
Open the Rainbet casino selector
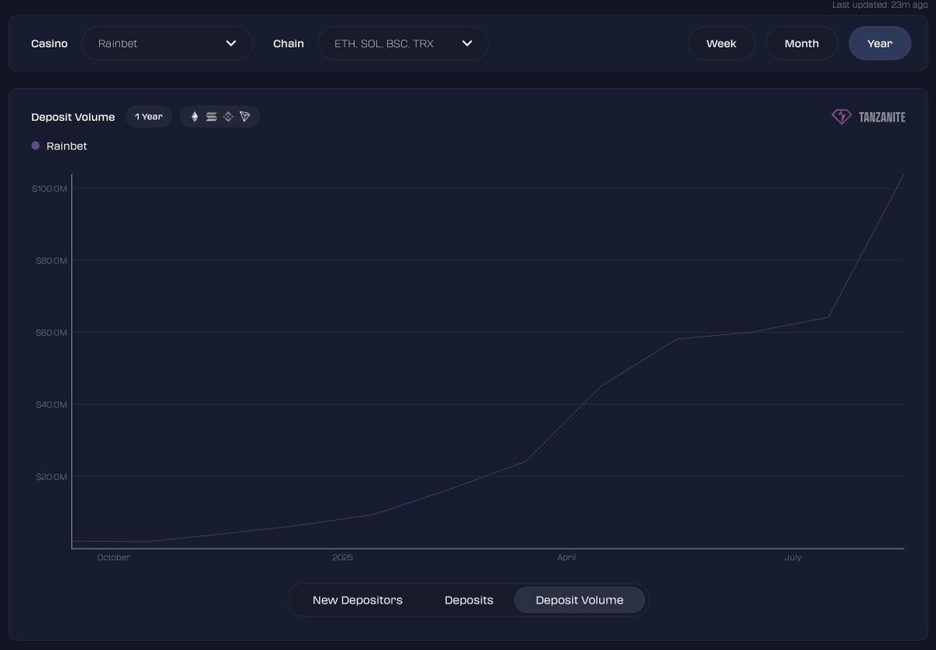[167, 44]
